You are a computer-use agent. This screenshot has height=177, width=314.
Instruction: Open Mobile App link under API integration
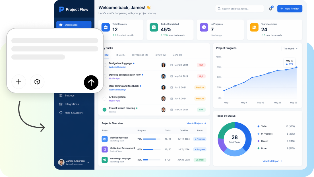coord(114,101)
